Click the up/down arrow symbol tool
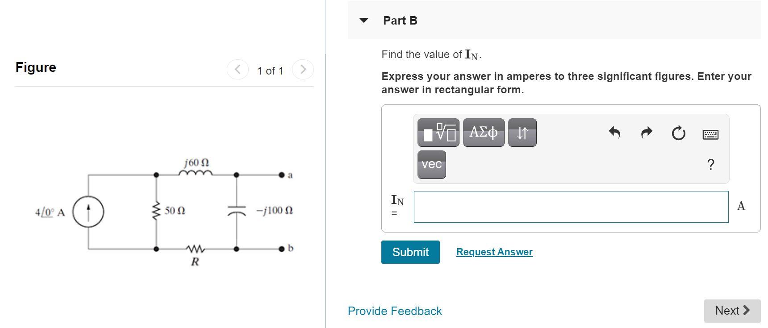 point(522,132)
